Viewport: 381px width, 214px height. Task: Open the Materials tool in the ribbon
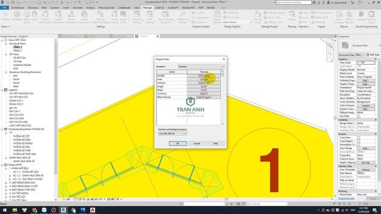tap(17, 17)
